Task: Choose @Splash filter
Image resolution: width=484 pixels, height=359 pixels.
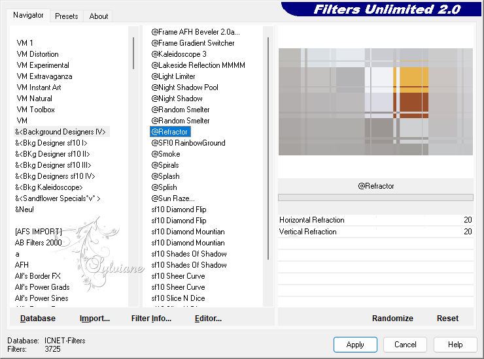Action: coord(165,176)
